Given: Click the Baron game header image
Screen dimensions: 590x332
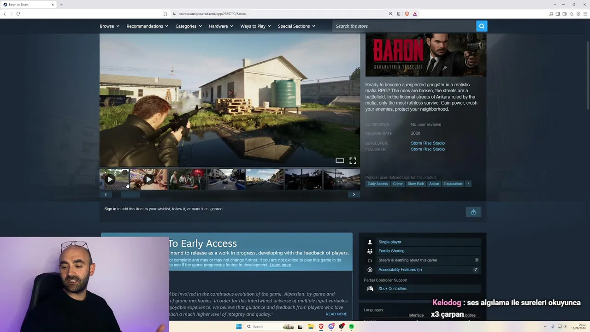Looking at the screenshot, I should click(x=426, y=55).
